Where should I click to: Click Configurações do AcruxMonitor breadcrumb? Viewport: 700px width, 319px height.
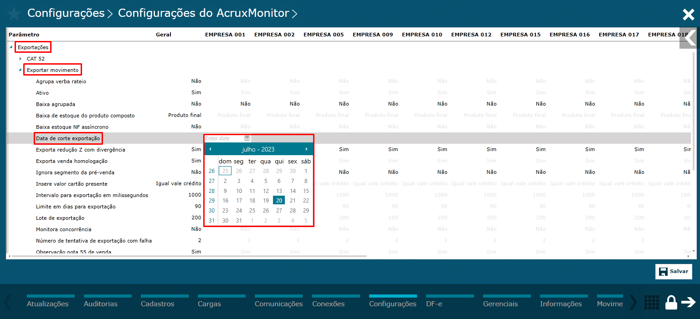tap(203, 13)
